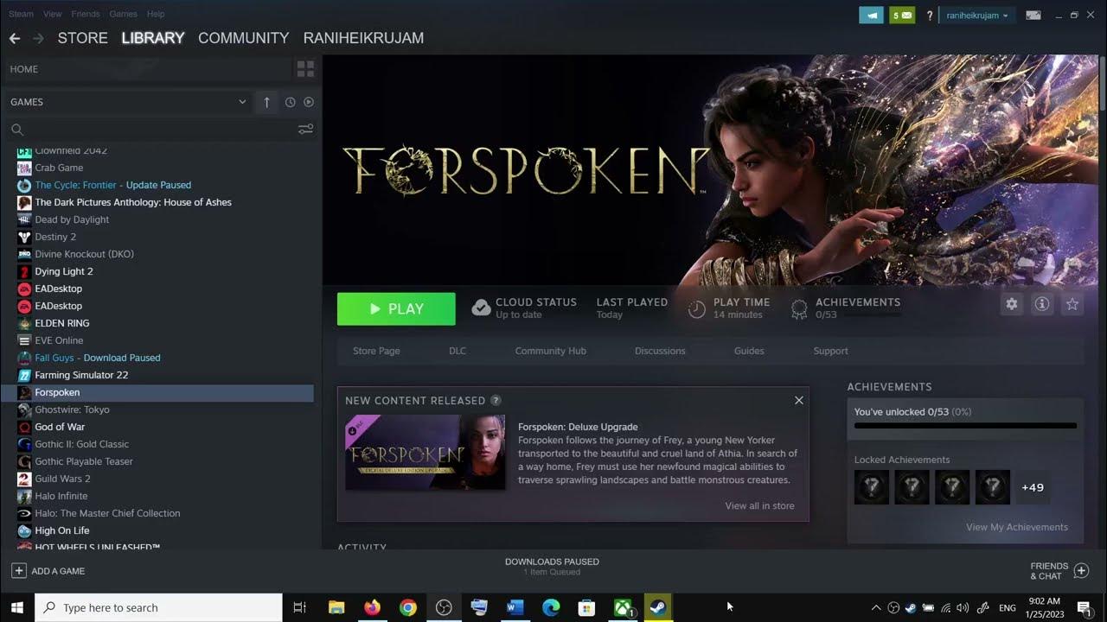Click the sort ascending arrow icon
Image resolution: width=1107 pixels, height=622 pixels.
[x=266, y=102]
